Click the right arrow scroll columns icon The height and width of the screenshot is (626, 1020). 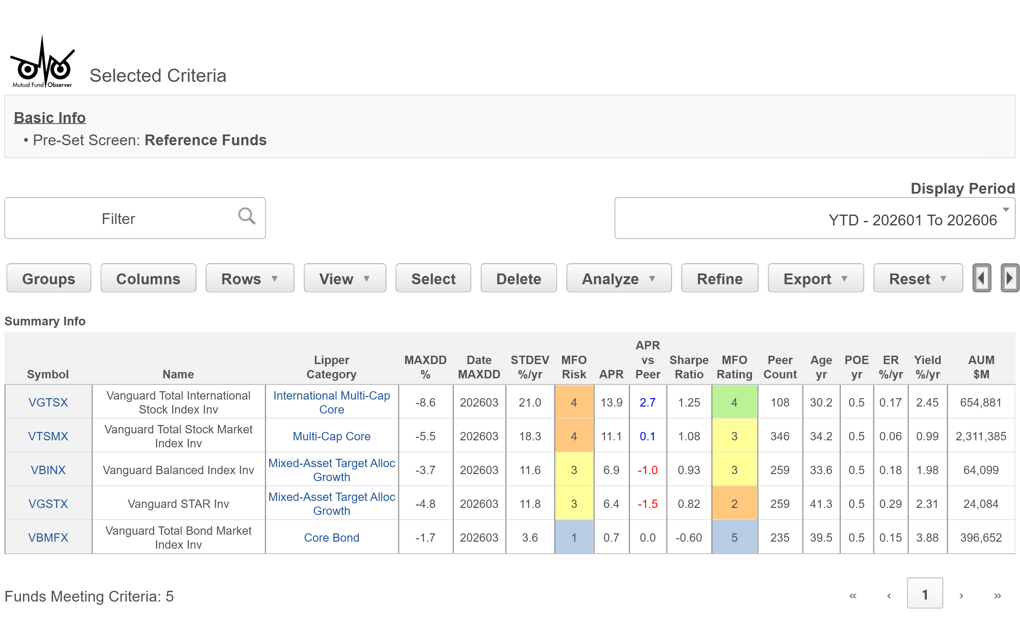(x=1009, y=278)
